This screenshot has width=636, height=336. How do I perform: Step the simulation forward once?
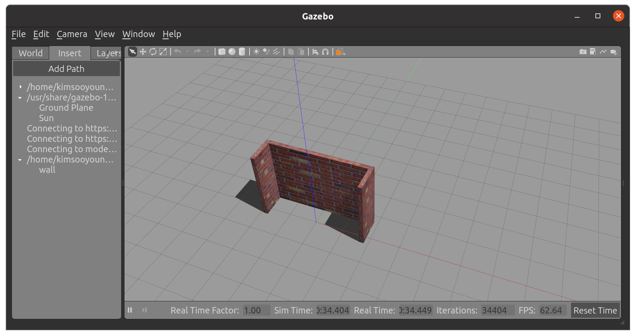pos(145,310)
